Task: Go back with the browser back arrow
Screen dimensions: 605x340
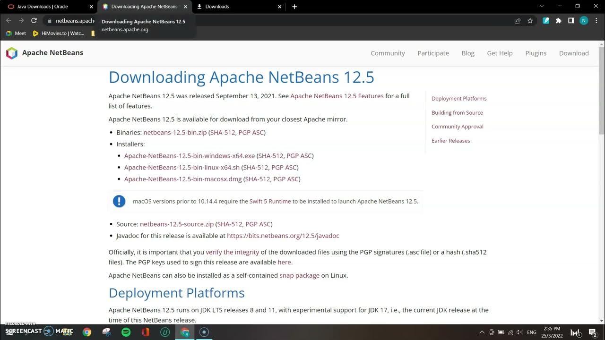Action: [x=9, y=21]
